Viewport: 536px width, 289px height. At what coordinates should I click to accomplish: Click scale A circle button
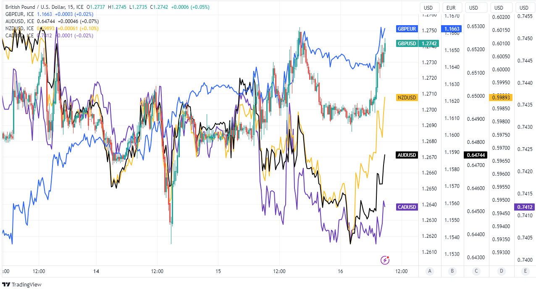coord(429,271)
